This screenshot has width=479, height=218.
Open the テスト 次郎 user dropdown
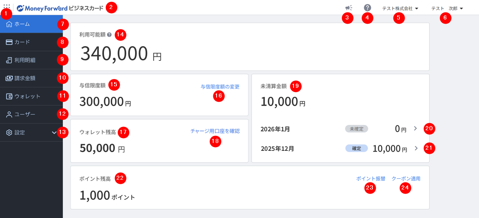(x=447, y=8)
